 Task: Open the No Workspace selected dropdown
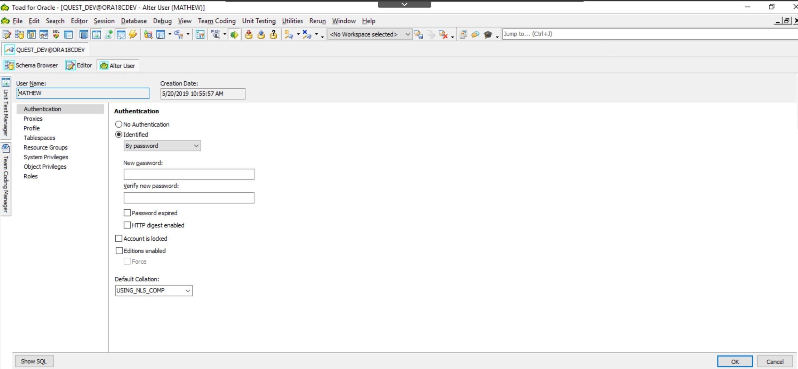pos(370,34)
